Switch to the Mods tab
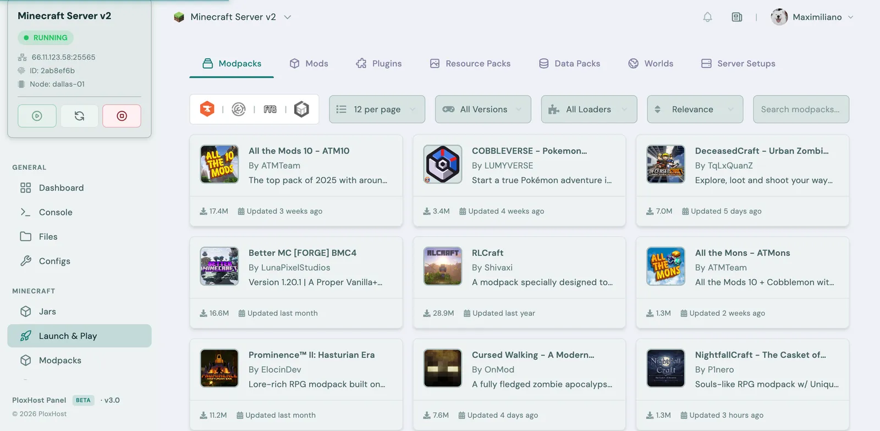880x431 pixels. (309, 64)
